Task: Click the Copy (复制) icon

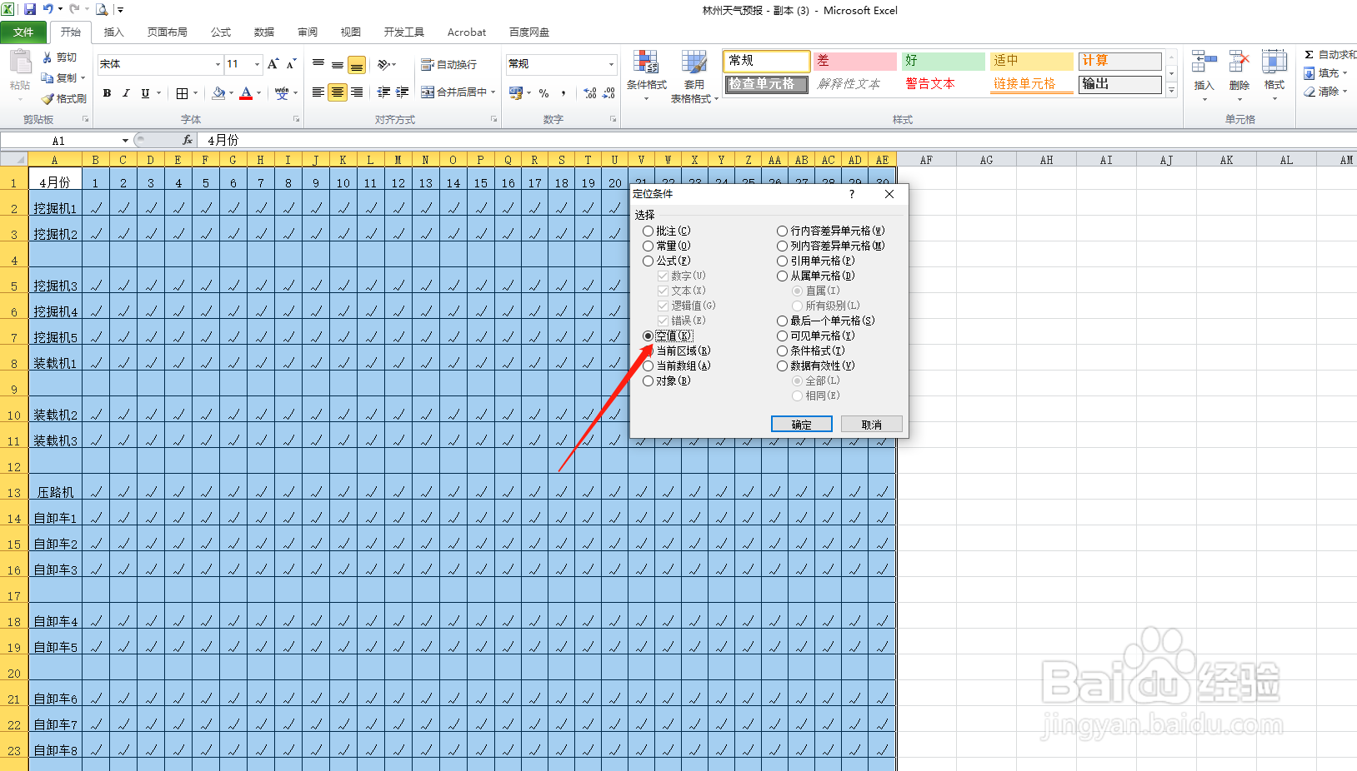Action: [x=48, y=77]
